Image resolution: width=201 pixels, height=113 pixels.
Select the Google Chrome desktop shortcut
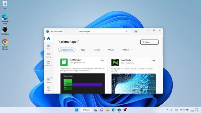point(5,44)
